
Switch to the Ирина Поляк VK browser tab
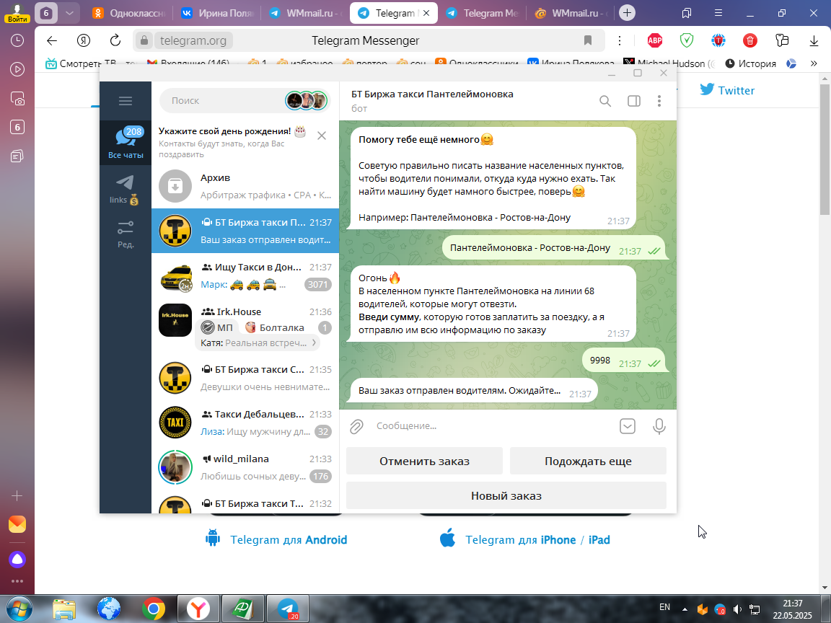click(x=216, y=13)
